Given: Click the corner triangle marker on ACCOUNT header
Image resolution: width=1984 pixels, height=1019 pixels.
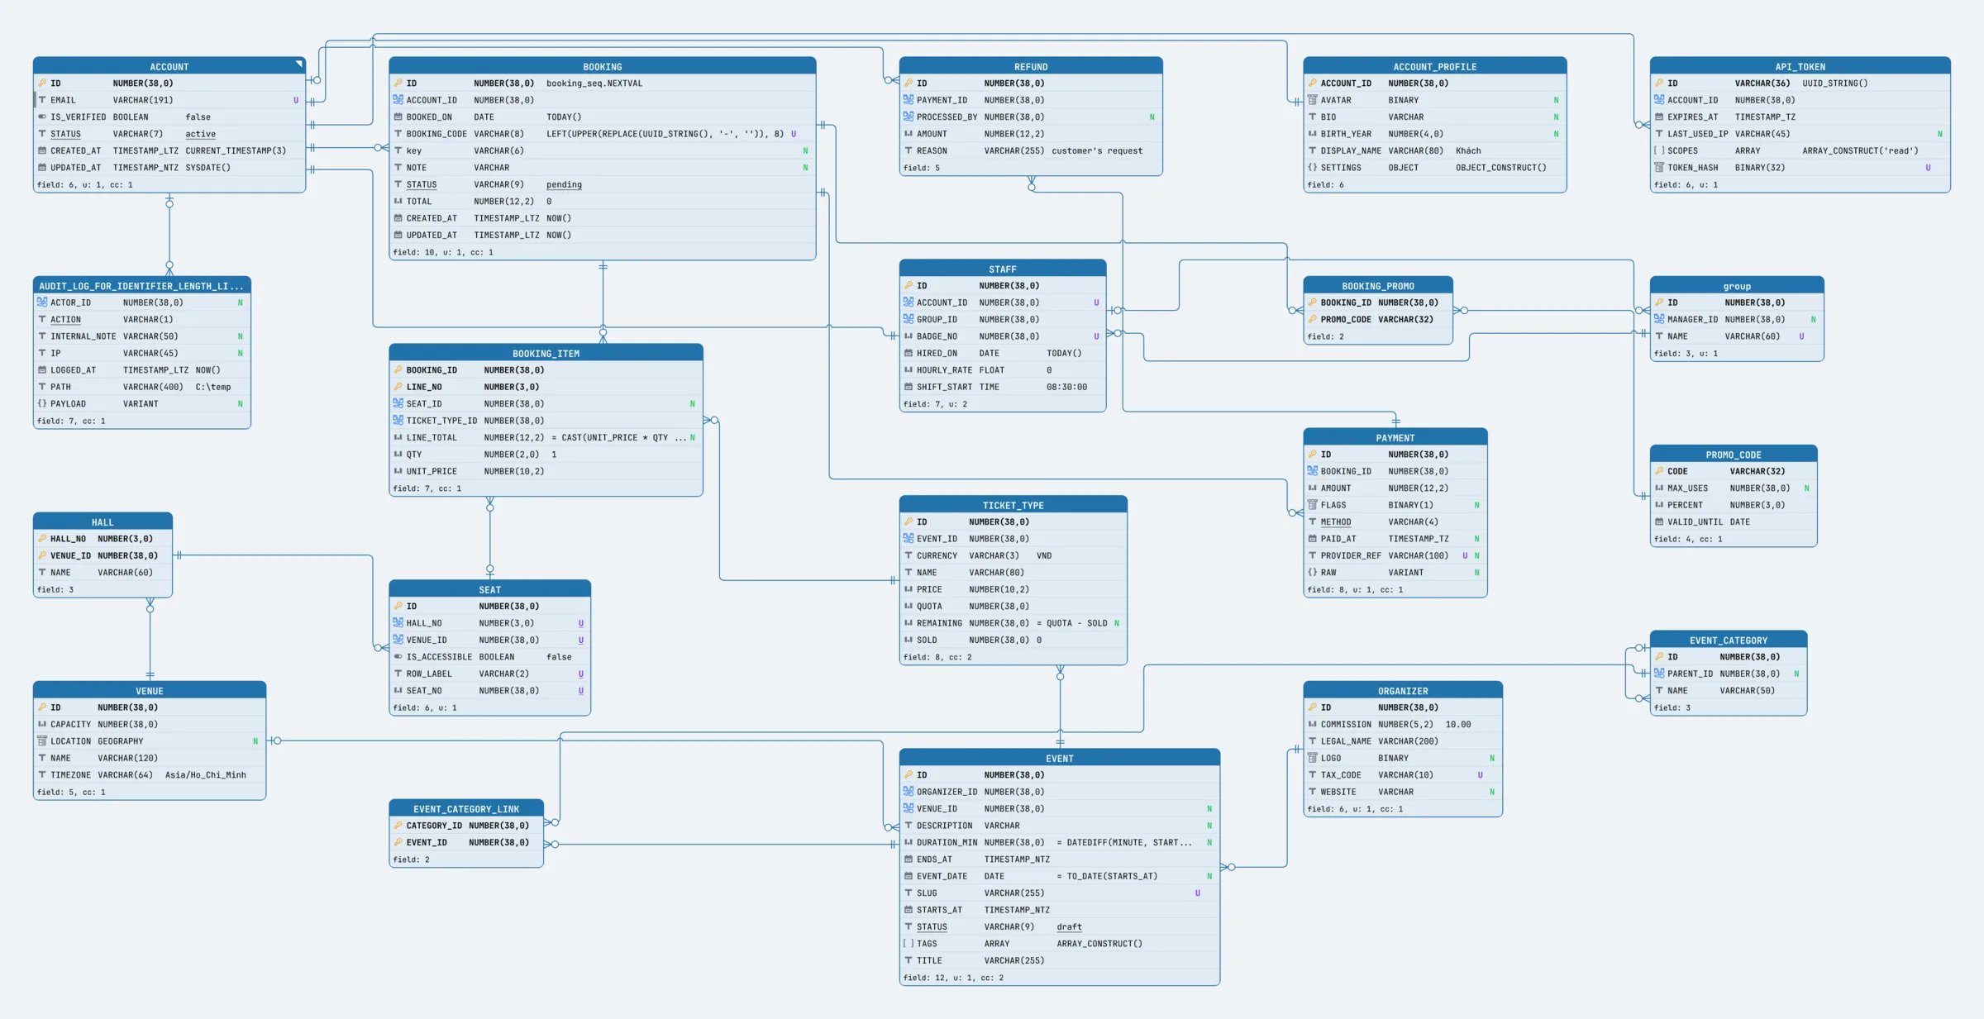Looking at the screenshot, I should tap(299, 64).
